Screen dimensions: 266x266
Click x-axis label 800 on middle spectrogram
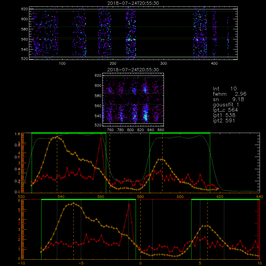click(x=131, y=130)
